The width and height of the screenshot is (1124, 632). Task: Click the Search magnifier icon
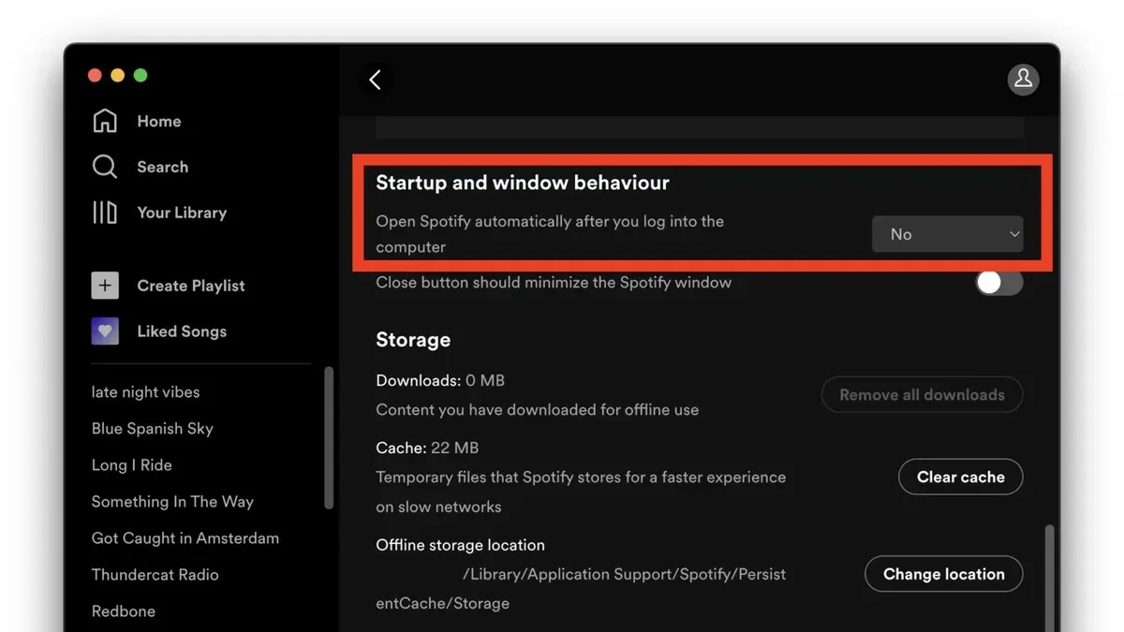[x=105, y=167]
